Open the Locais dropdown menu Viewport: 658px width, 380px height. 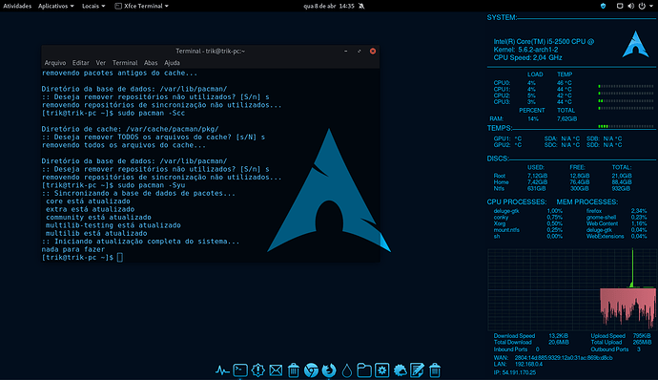(93, 6)
